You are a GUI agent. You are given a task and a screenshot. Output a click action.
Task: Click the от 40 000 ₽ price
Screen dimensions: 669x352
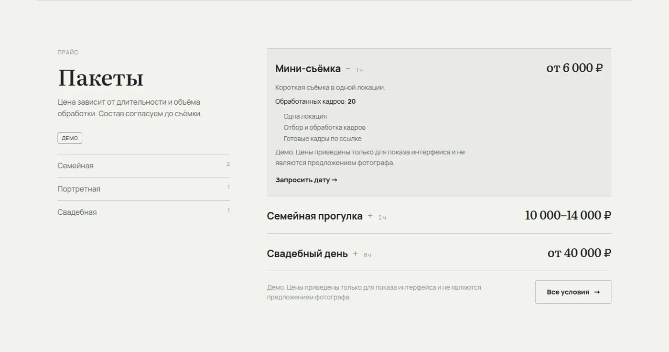coord(579,253)
